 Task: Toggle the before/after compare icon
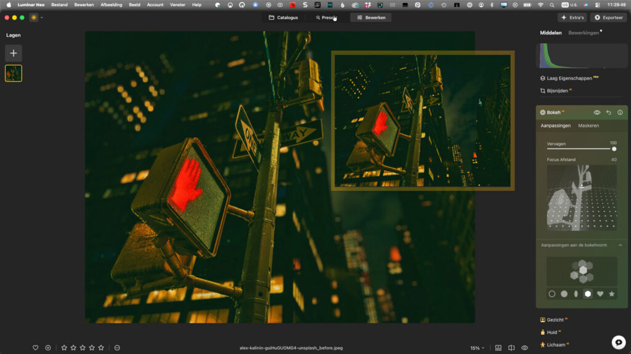[511, 348]
